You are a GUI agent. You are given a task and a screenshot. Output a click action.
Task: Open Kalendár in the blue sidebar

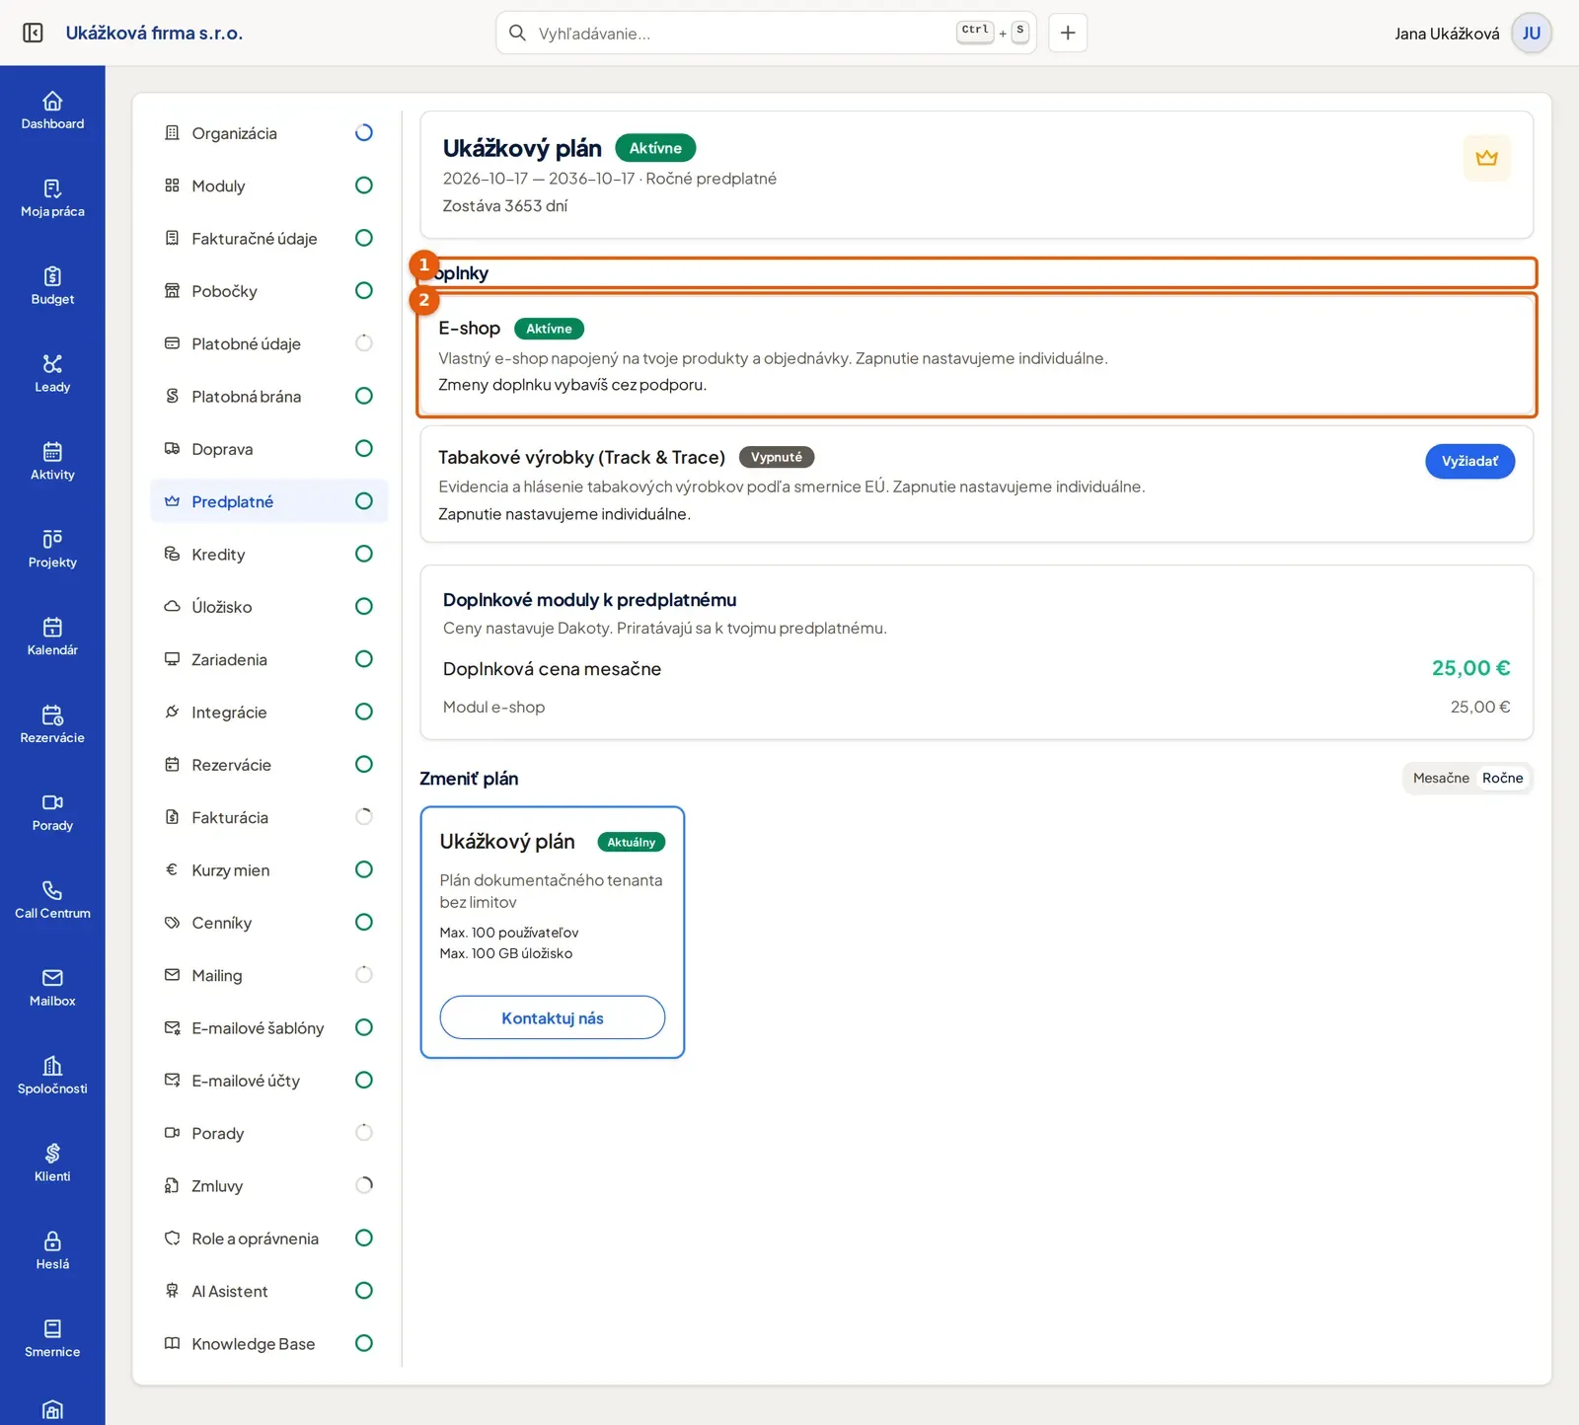(52, 637)
